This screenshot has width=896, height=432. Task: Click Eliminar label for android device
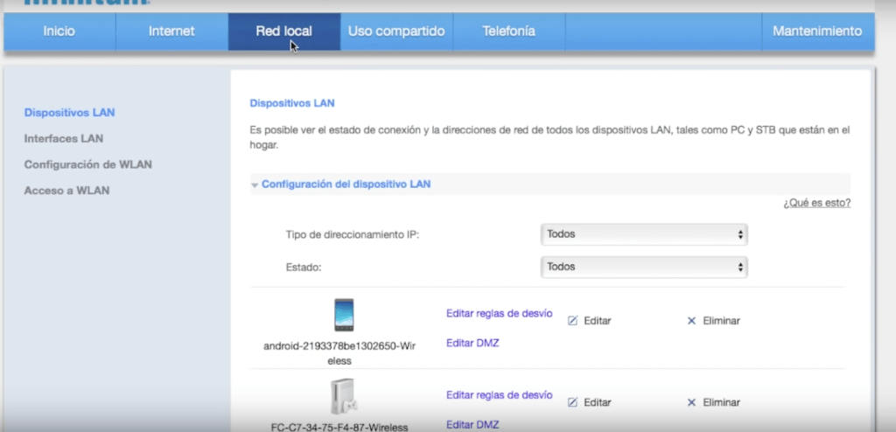pos(721,321)
